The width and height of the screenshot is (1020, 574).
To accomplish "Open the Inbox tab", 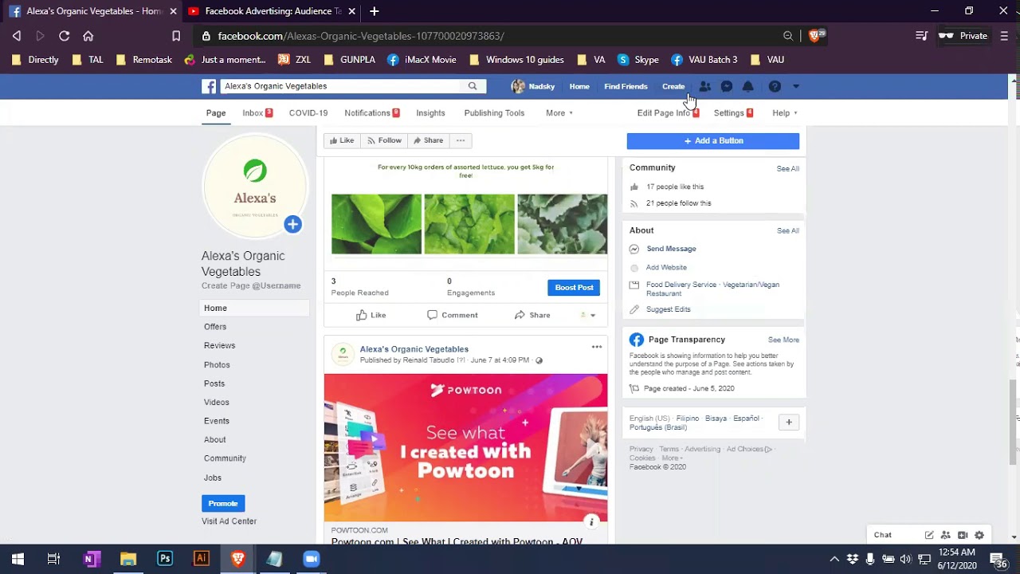I will [x=257, y=113].
